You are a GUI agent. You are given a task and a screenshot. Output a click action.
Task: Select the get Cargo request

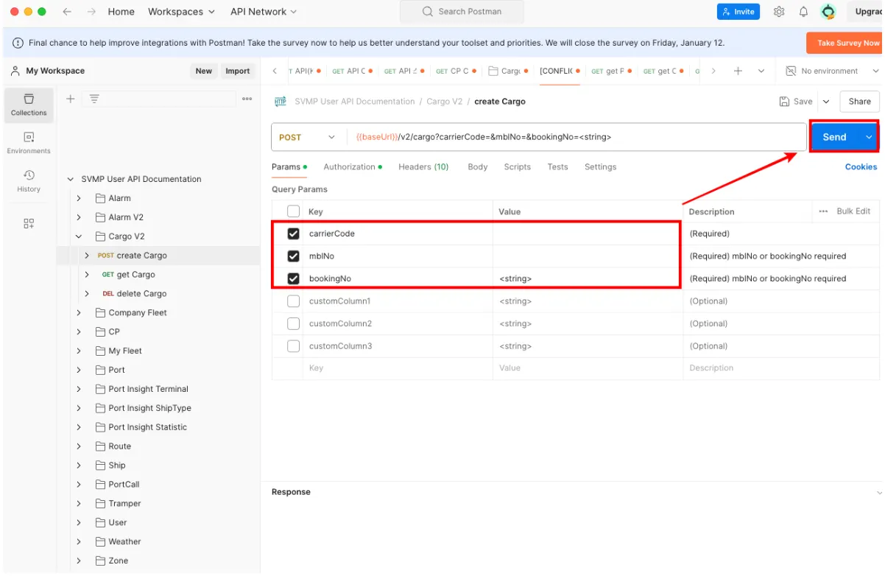(x=135, y=275)
